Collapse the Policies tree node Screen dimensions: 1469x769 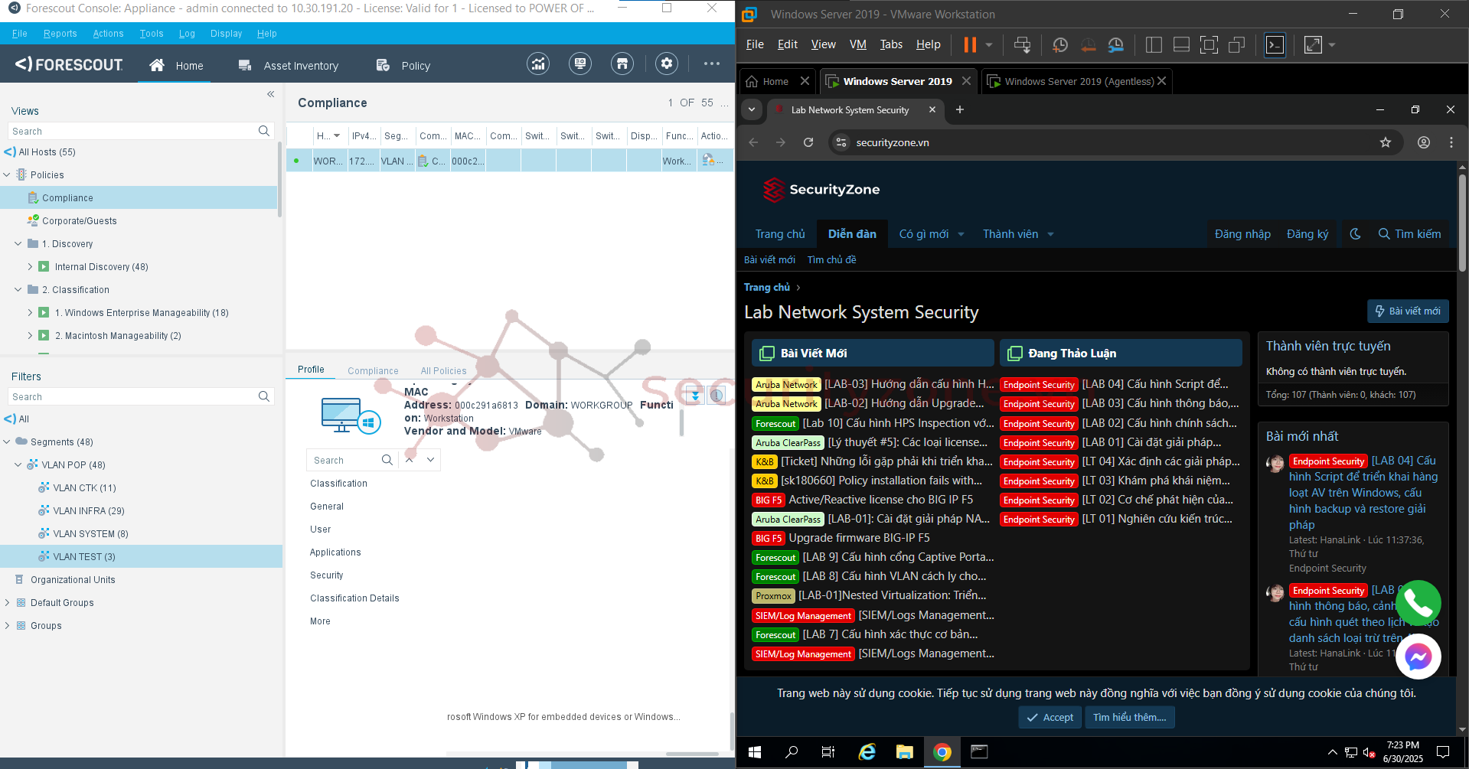coord(7,174)
